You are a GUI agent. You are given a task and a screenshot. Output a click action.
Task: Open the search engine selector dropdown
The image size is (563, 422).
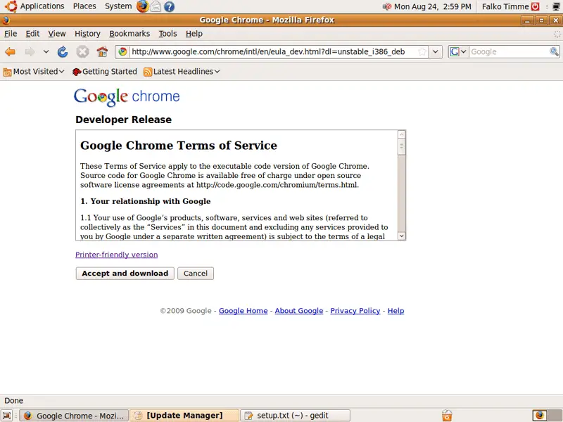(x=459, y=51)
